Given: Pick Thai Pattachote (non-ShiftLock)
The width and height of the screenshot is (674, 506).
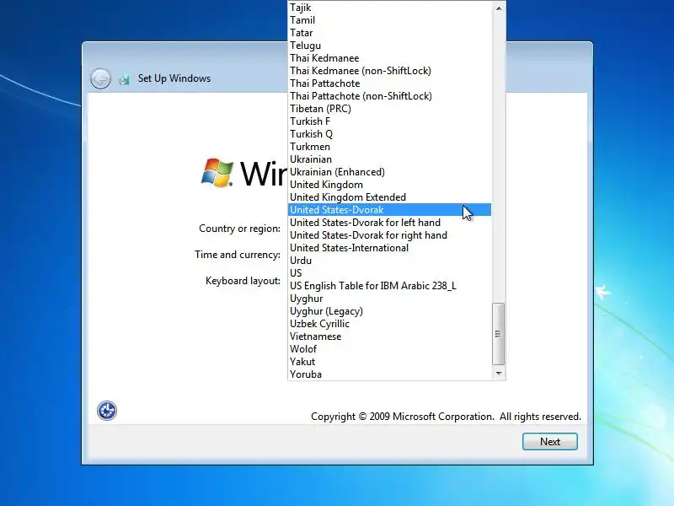Looking at the screenshot, I should pyautogui.click(x=389, y=96).
